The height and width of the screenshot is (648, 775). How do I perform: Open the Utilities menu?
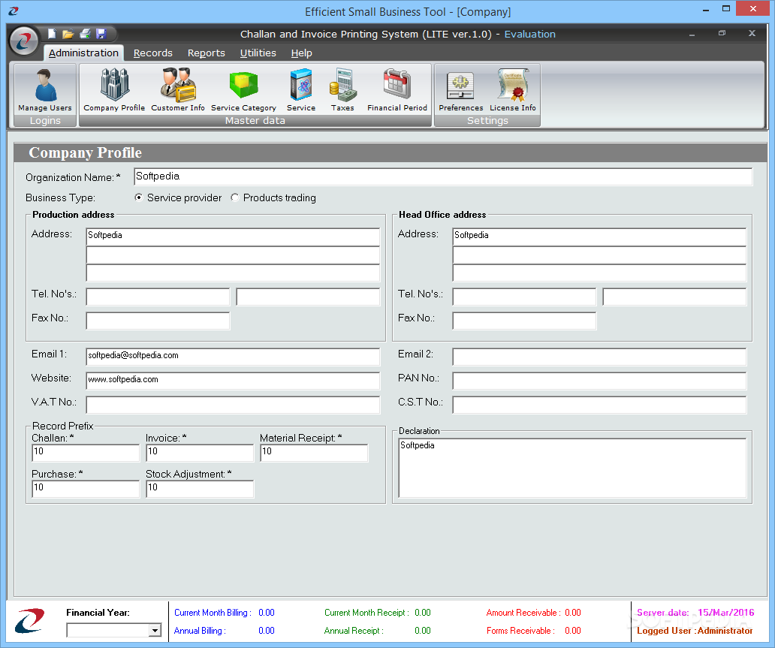tap(258, 53)
